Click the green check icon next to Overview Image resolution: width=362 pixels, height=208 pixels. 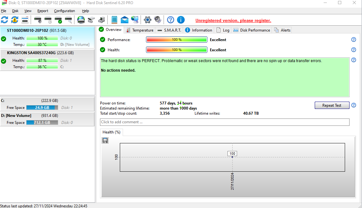101,29
